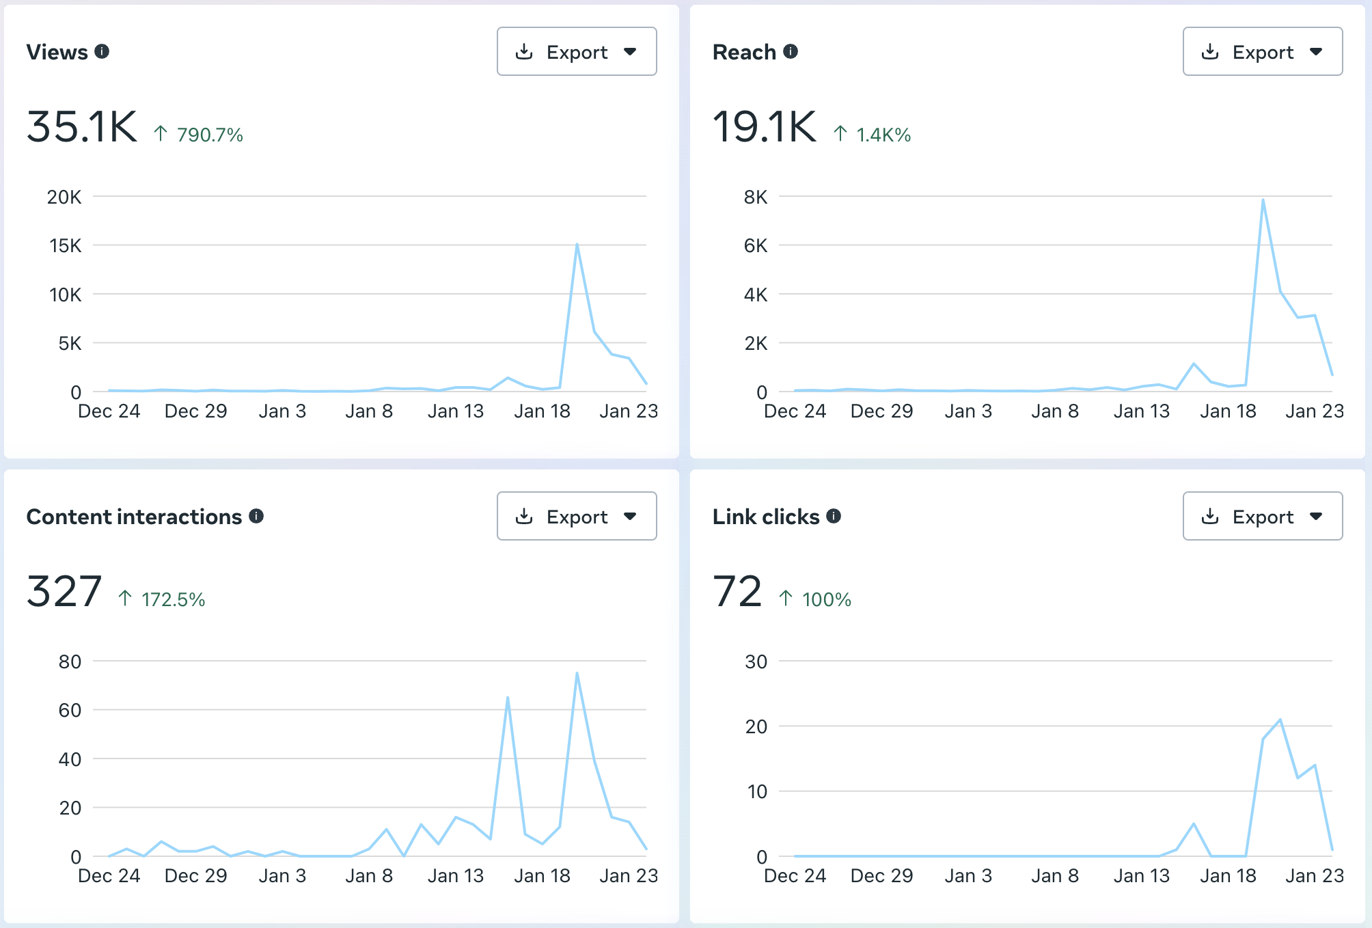The height and width of the screenshot is (928, 1372).
Task: Click the Views heading text
Action: click(x=57, y=52)
